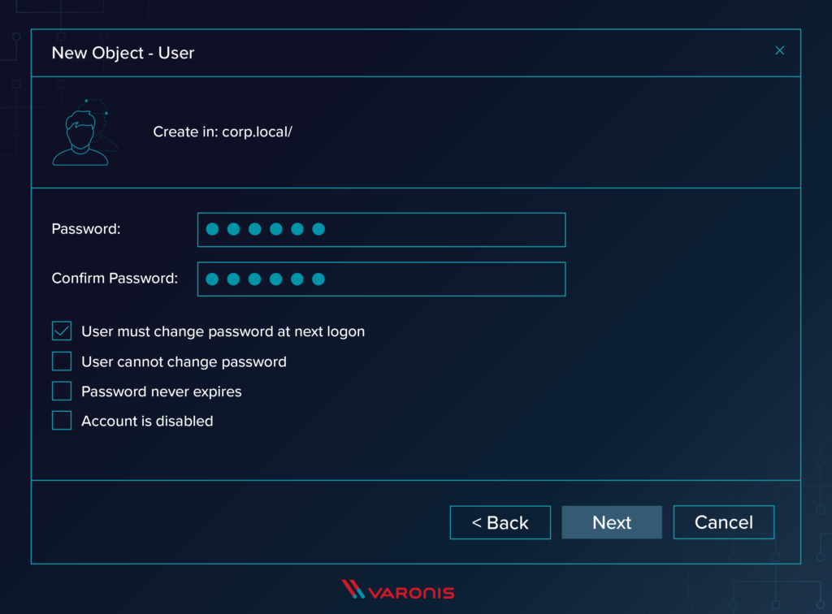Image resolution: width=832 pixels, height=614 pixels.
Task: Click the 'Password never expires' label text
Action: [x=161, y=391]
